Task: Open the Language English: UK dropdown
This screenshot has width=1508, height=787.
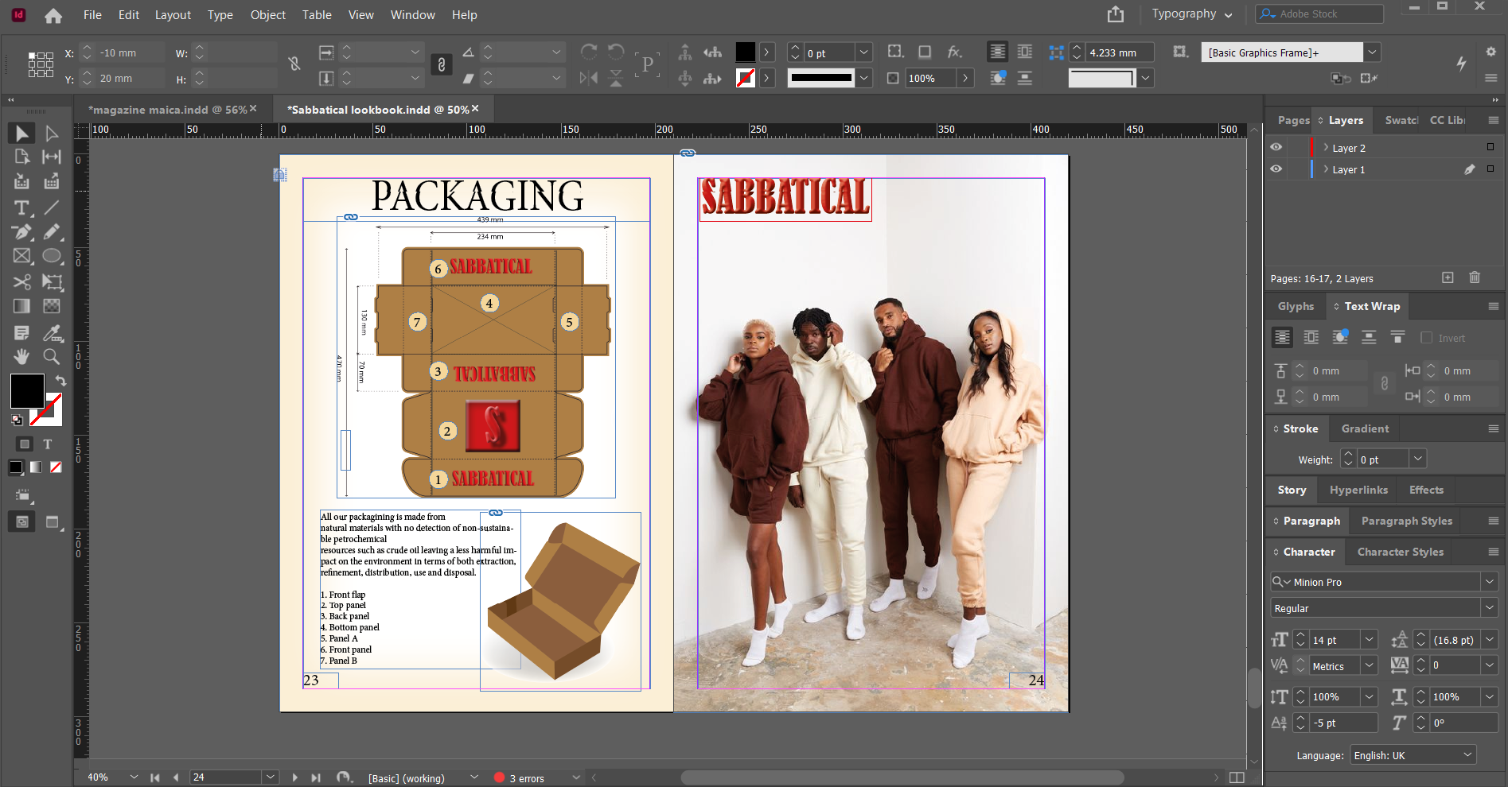Action: [1413, 755]
